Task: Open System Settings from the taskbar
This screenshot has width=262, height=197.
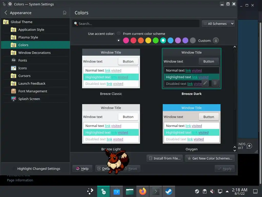Action: pyautogui.click(x=104, y=191)
